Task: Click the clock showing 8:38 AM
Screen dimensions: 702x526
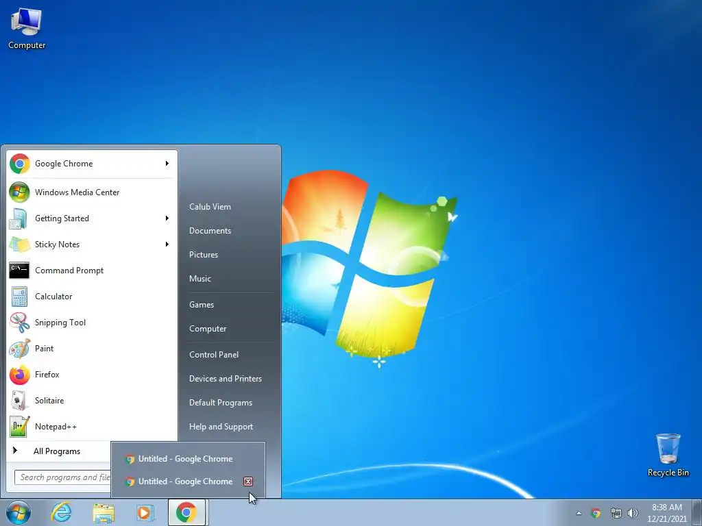Action: 667,513
